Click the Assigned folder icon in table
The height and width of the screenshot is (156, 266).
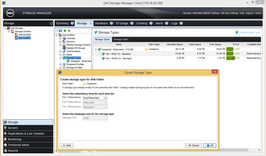(146, 49)
